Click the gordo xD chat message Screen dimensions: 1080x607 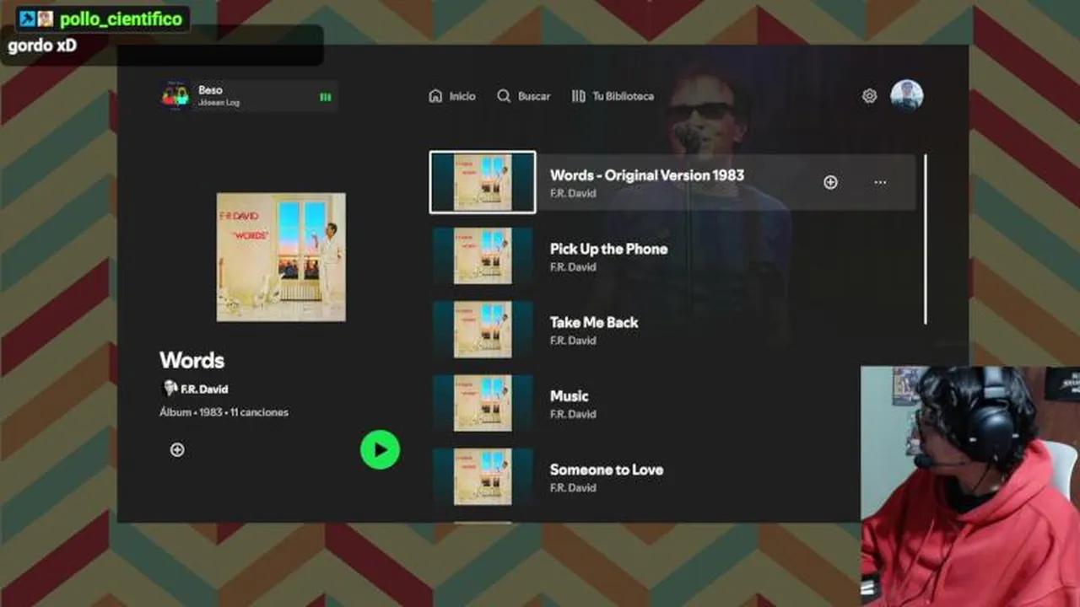(42, 46)
